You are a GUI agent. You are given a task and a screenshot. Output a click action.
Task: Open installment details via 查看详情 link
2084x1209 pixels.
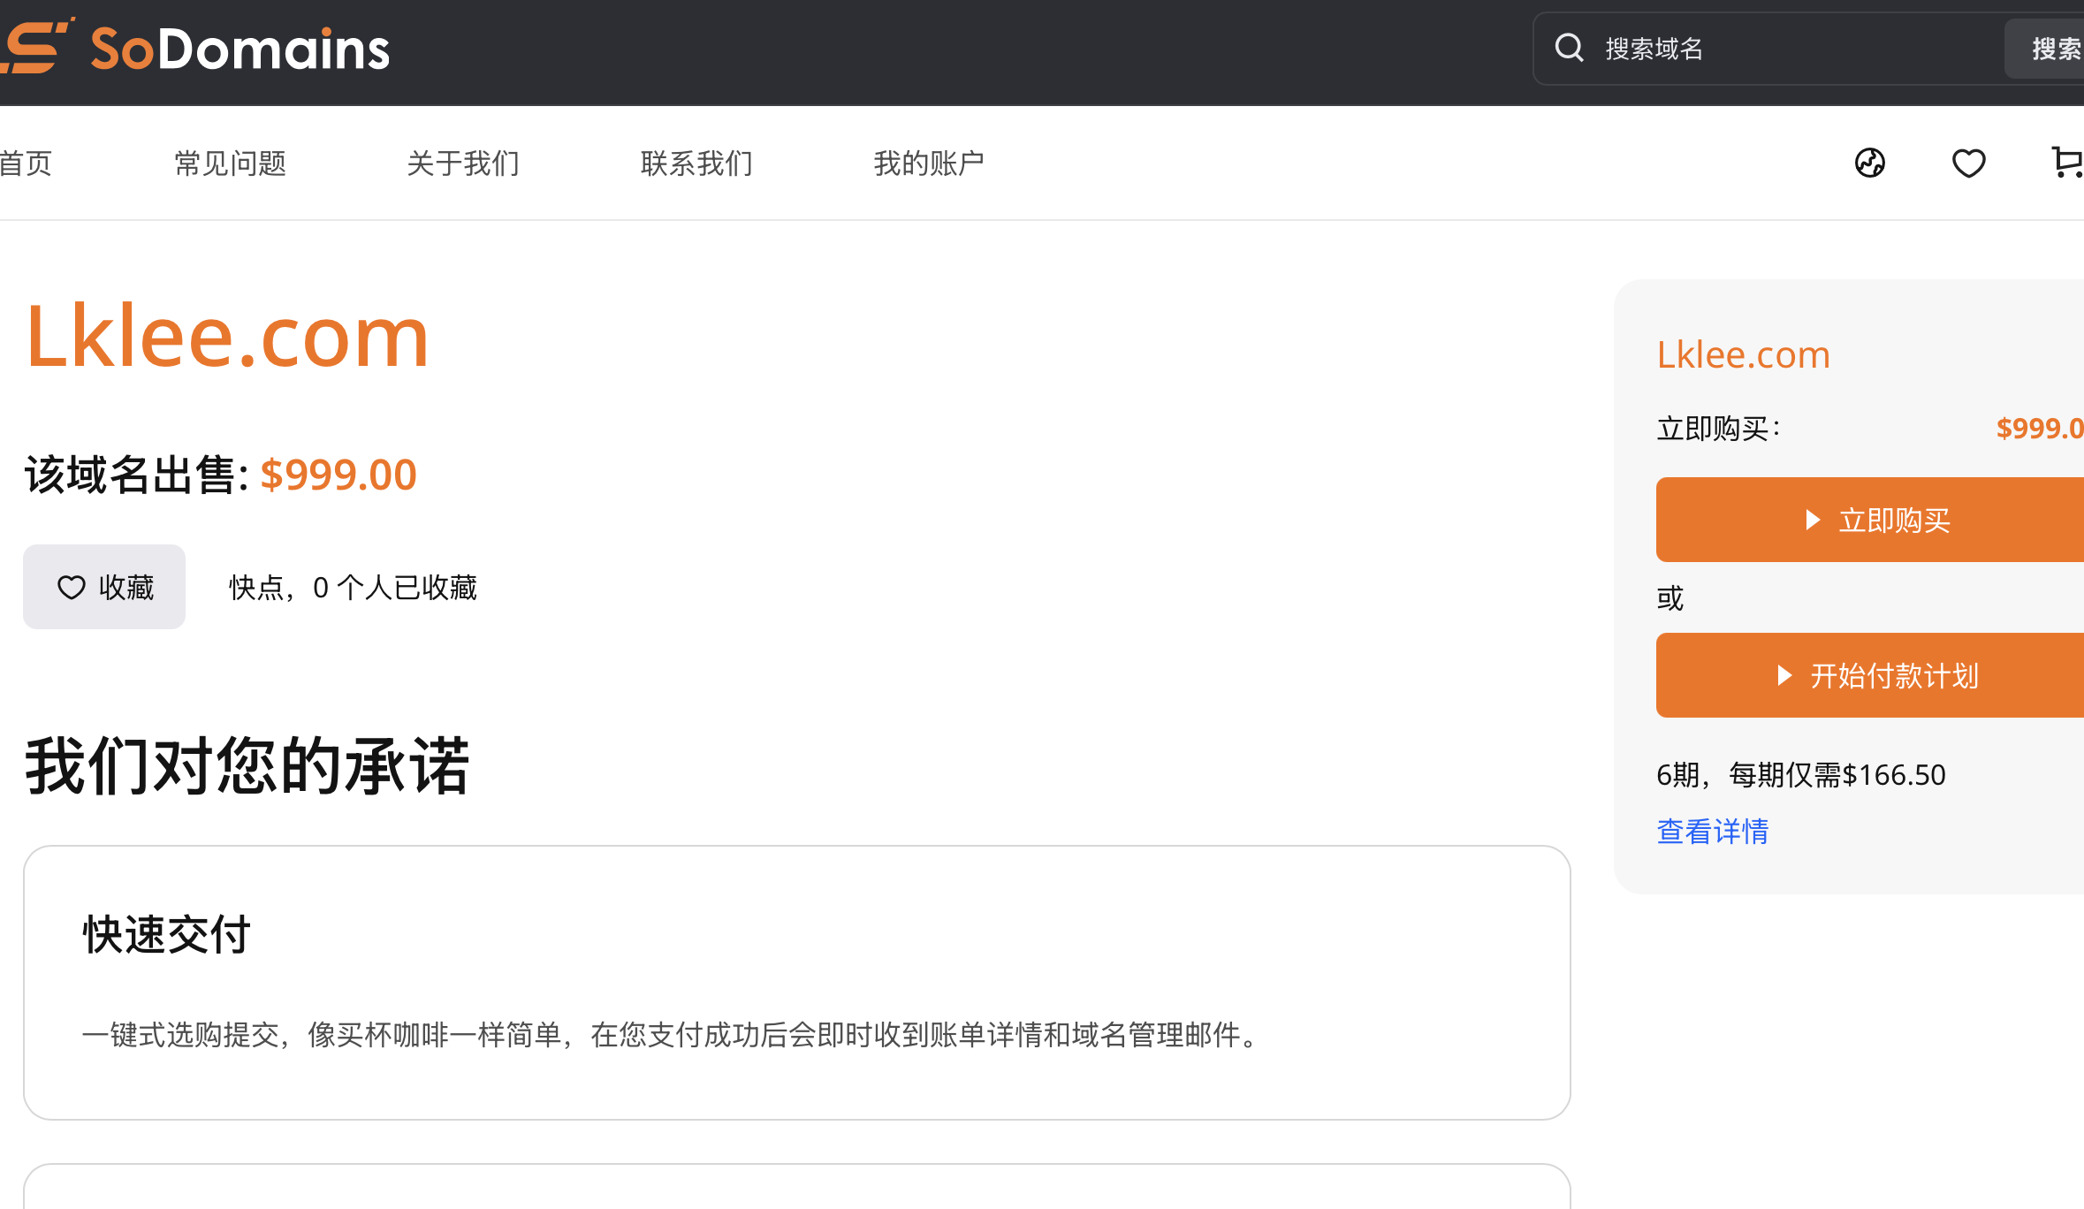(x=1712, y=831)
